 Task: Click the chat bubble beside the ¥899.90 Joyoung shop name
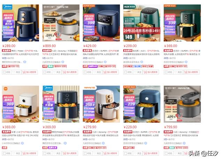63,62
